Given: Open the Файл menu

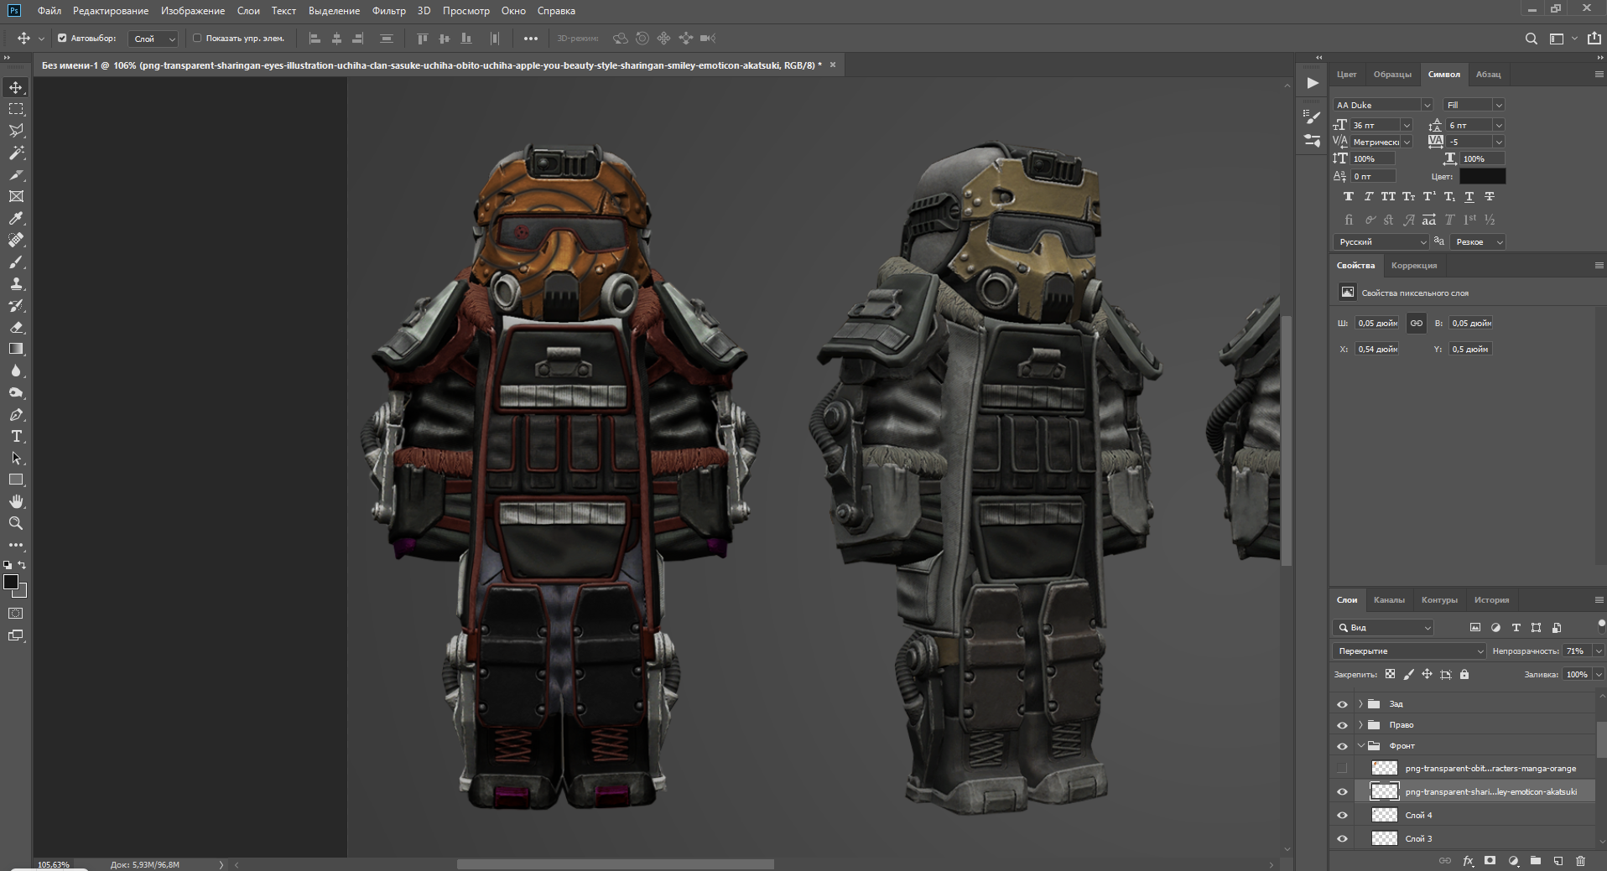Looking at the screenshot, I should click(49, 11).
